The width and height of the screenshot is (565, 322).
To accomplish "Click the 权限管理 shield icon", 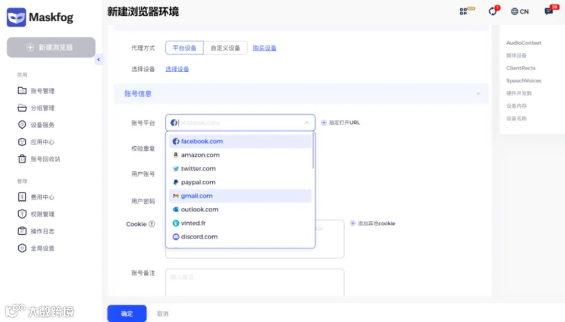I will coord(22,214).
